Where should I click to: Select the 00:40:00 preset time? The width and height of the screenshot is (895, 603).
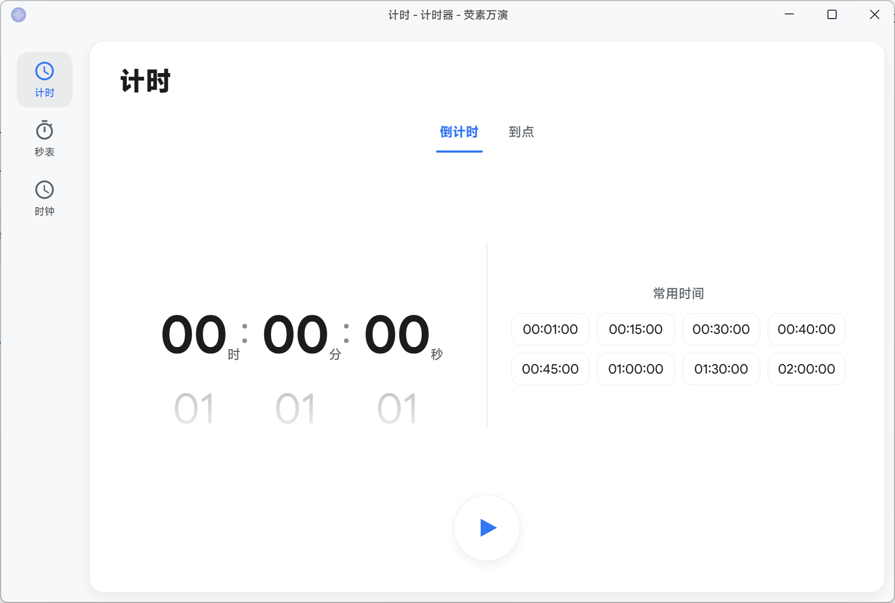(x=806, y=329)
